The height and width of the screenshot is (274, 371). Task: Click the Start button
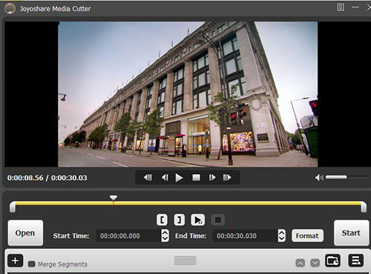pyautogui.click(x=351, y=233)
